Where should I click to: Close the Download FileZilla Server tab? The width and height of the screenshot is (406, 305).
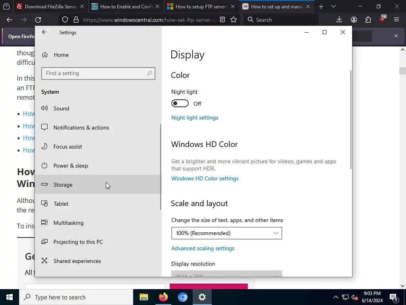click(x=82, y=7)
